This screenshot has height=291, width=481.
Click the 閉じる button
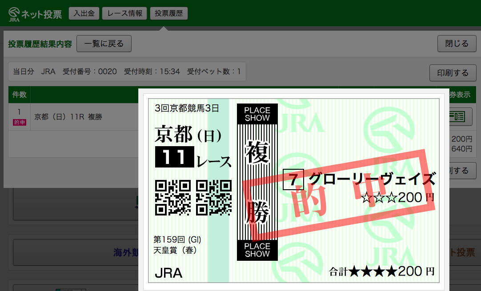point(457,44)
